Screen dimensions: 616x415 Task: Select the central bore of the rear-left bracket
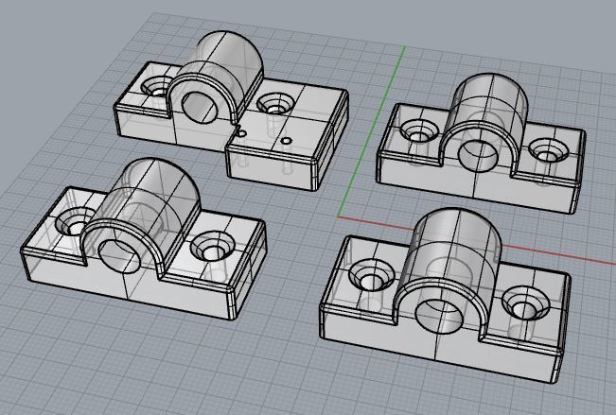[200, 109]
